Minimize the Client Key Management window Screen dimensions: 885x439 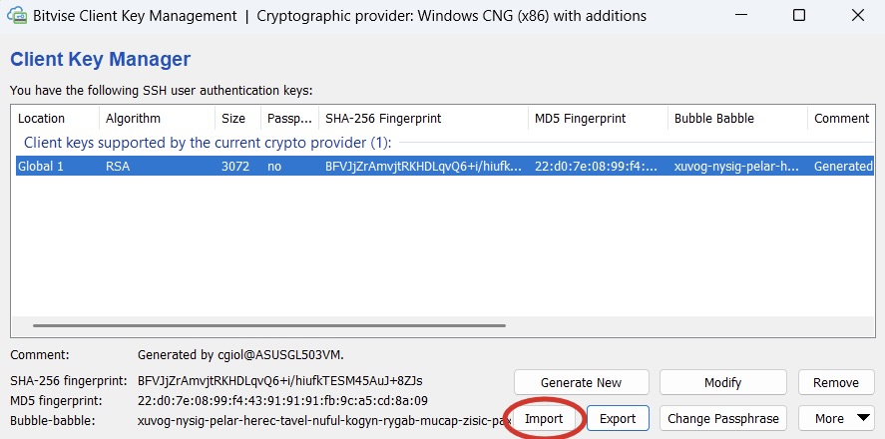pyautogui.click(x=743, y=16)
